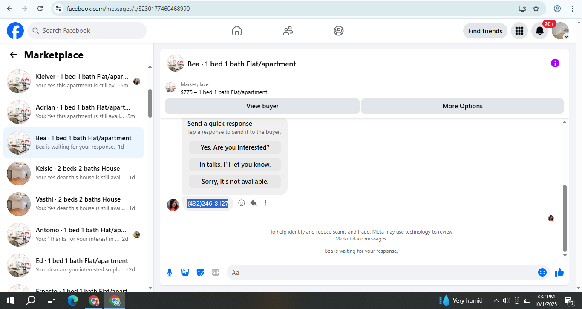Click Bea's avatar beside the phone message
Viewport: 582px width, 309px height.
pos(173,205)
